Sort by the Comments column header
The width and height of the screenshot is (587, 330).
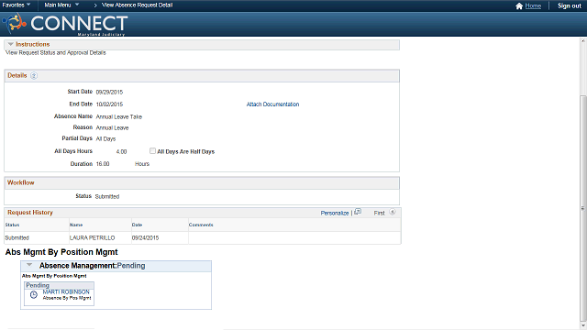(201, 225)
